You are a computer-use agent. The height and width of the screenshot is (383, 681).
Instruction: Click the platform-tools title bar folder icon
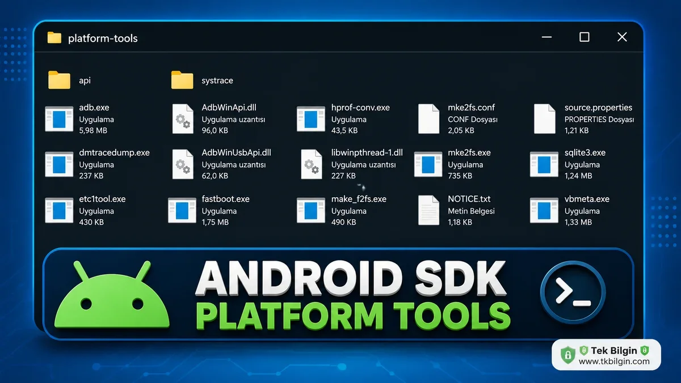click(54, 38)
